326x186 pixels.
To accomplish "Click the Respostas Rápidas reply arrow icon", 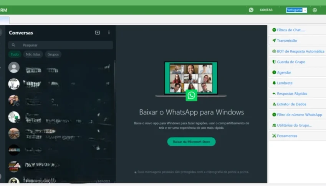I will tap(274, 94).
